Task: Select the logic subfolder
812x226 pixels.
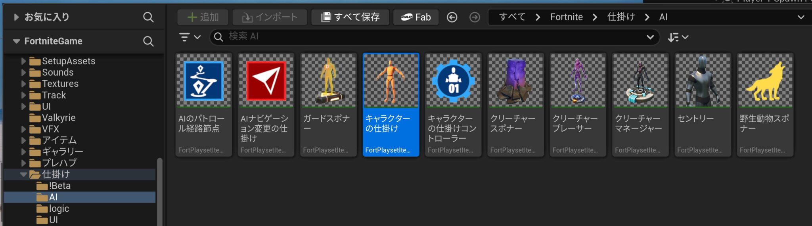Action: click(x=59, y=209)
